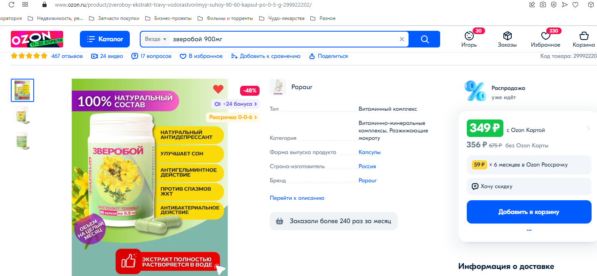
Task: Click the camera snapshot icon in address bar
Action: tap(543, 5)
